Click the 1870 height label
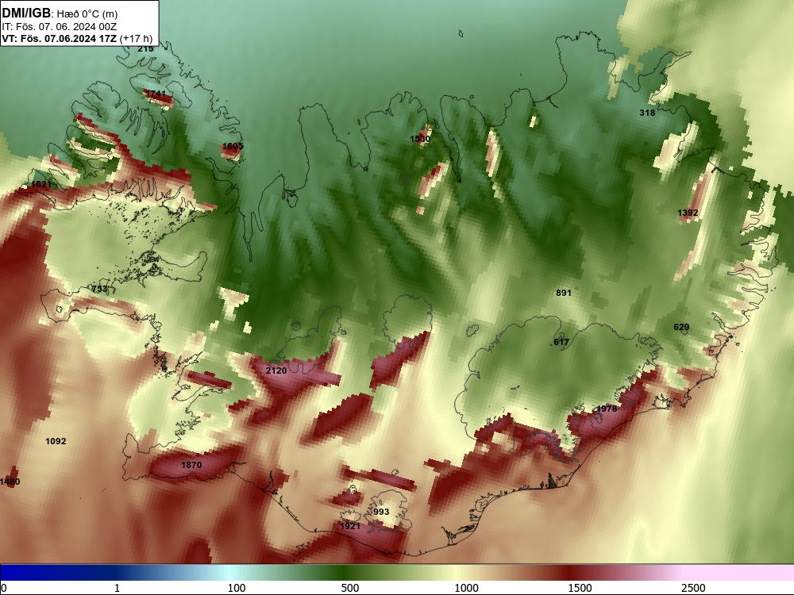 click(x=191, y=465)
